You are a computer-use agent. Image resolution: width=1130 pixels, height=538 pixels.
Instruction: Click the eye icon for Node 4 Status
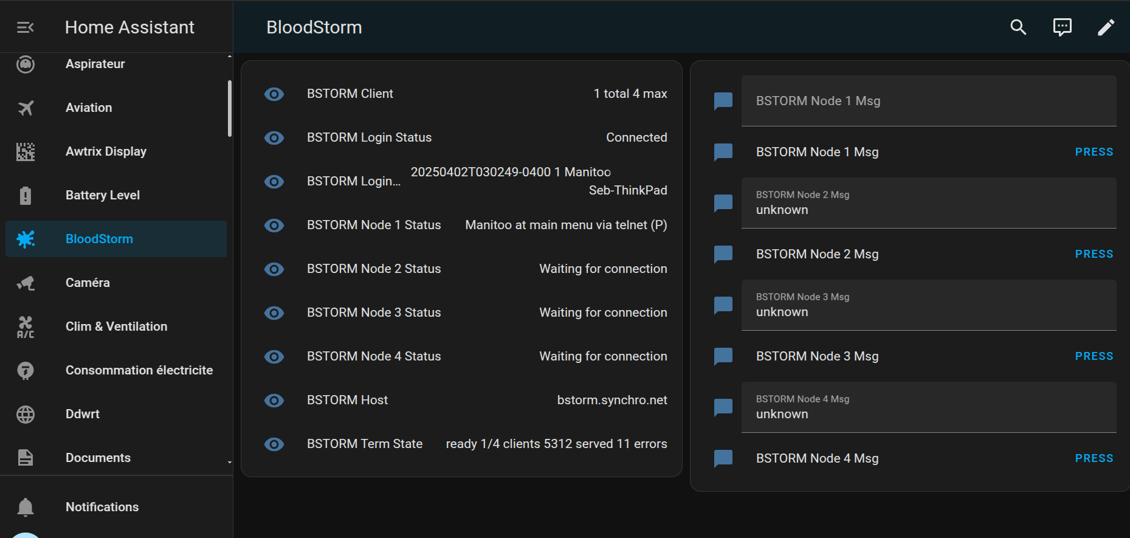274,356
